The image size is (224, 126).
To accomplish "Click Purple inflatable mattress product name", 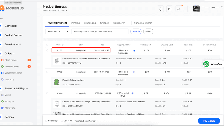I will (73, 80).
